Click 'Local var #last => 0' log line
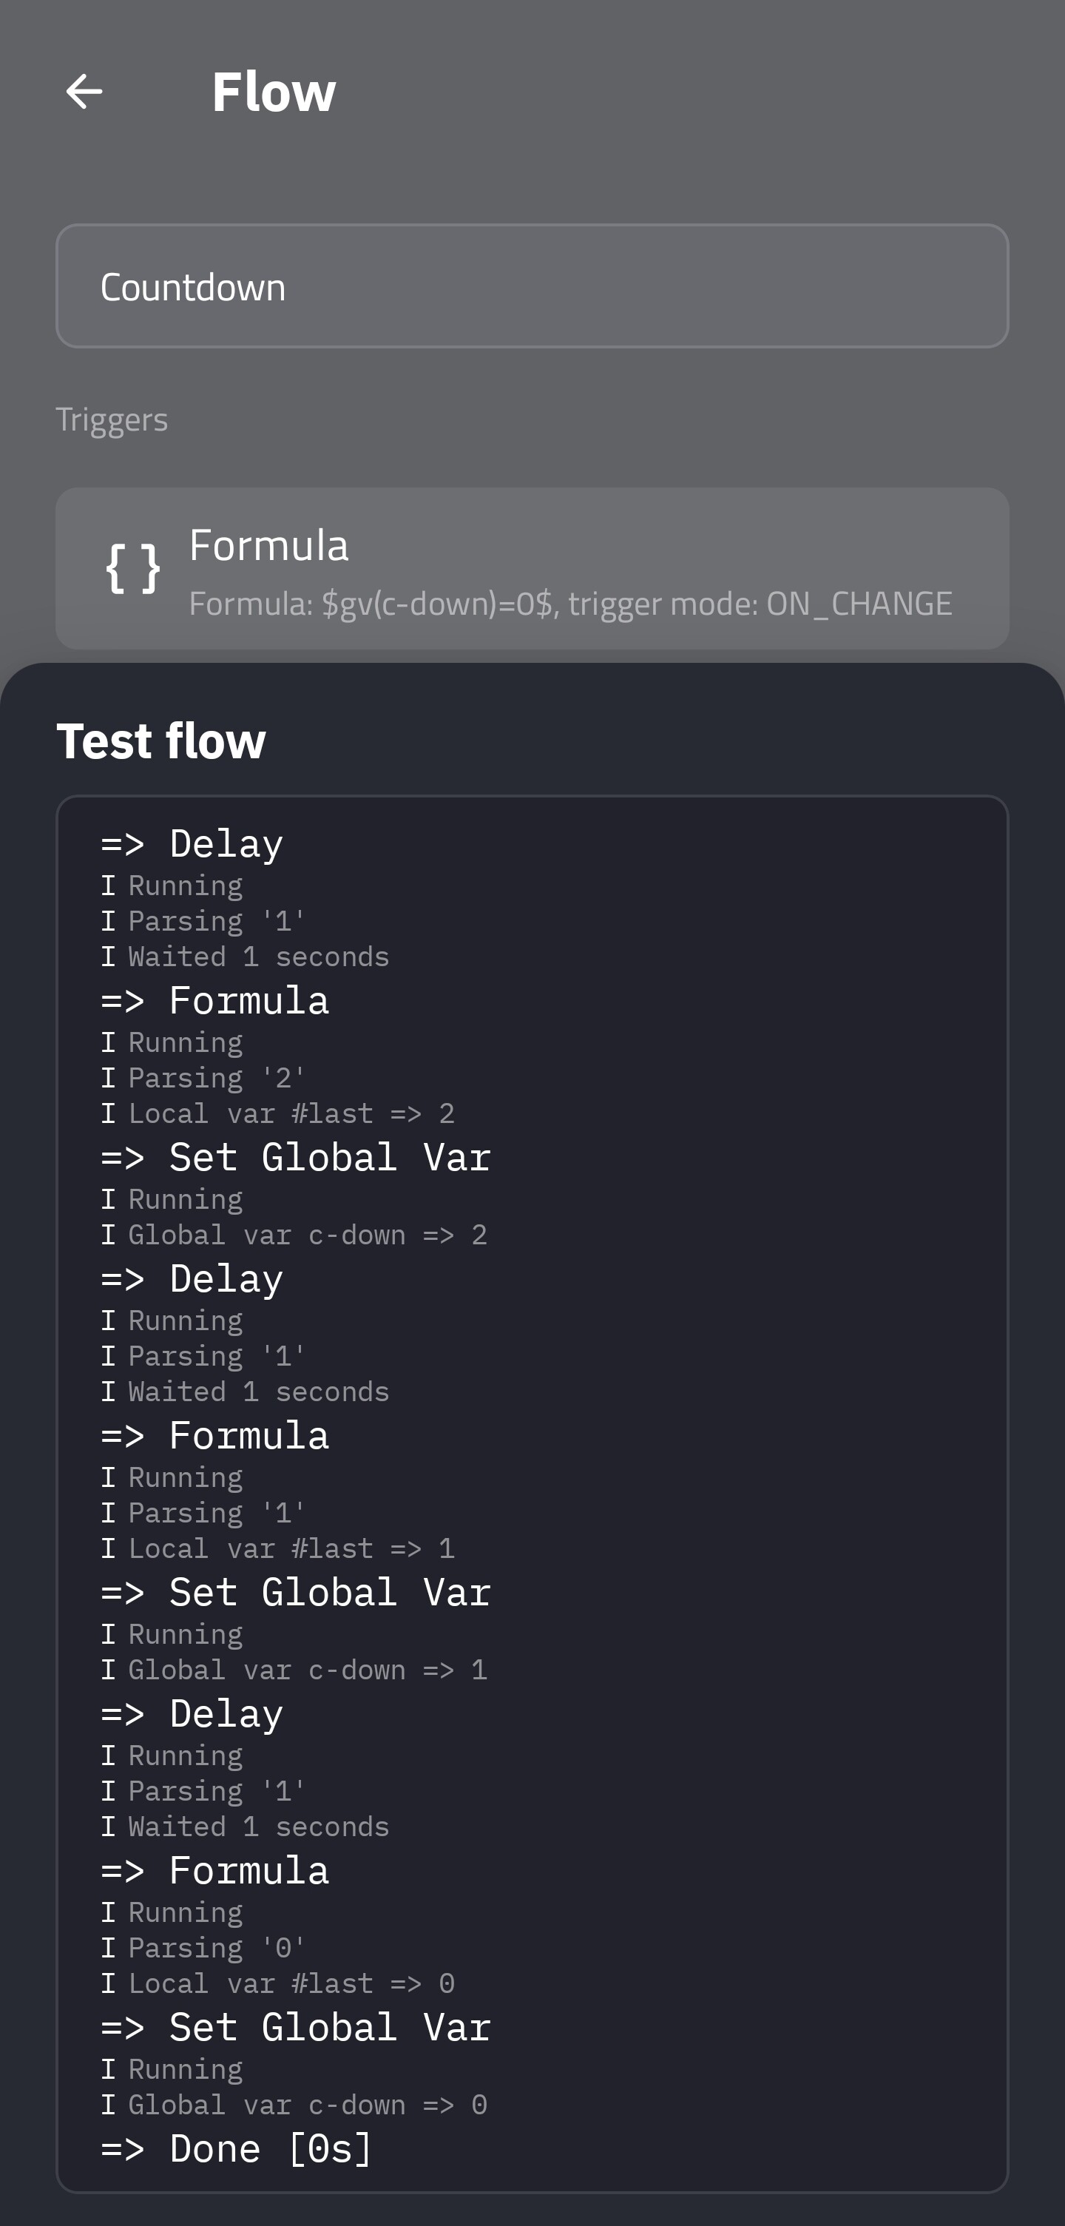1065x2226 pixels. pyautogui.click(x=278, y=1984)
